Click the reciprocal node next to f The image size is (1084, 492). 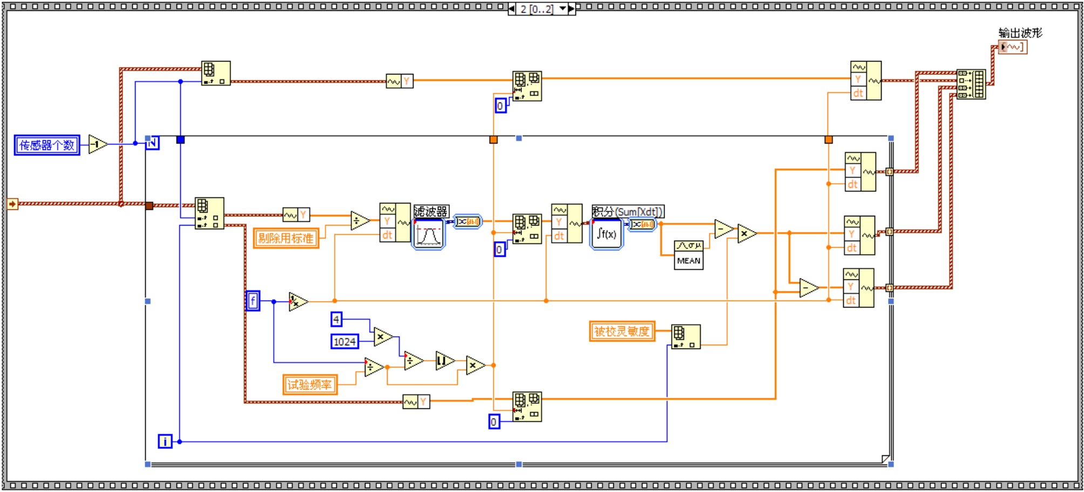point(297,301)
